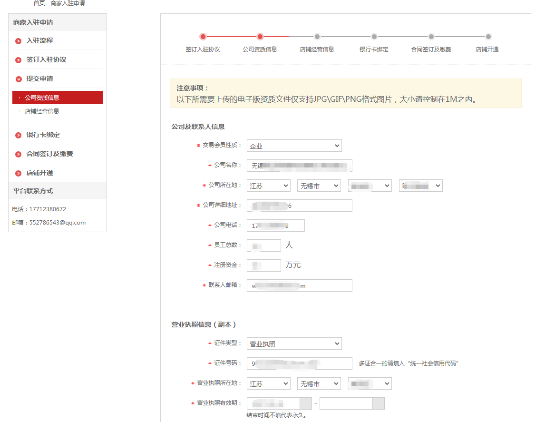Click the 商家入驻申请 breadcrumb link
Viewport: 545px width, 422px height.
coord(68,3)
